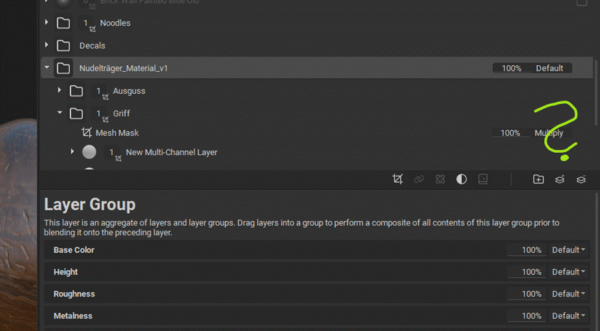Click the half-filled circle icon in toolbar

click(x=462, y=179)
